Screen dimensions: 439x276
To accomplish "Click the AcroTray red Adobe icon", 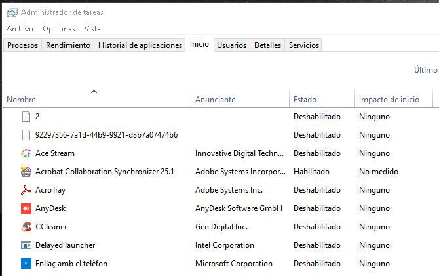I will (26, 190).
